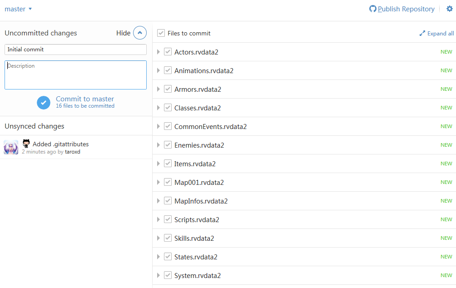Viewport: 456px width, 288px height.
Task: Click the Expand all link
Action: click(440, 34)
